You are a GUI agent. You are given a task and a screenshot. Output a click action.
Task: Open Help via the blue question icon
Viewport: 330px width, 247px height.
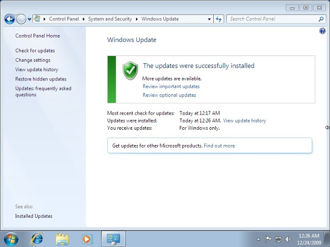[322, 31]
